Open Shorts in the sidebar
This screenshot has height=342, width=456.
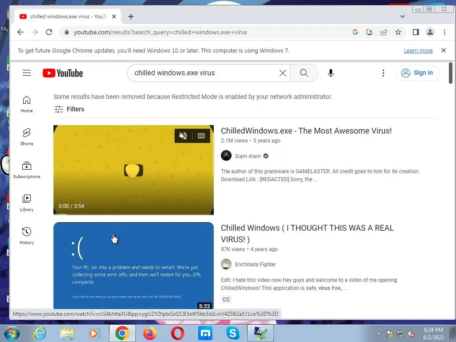coord(27,137)
